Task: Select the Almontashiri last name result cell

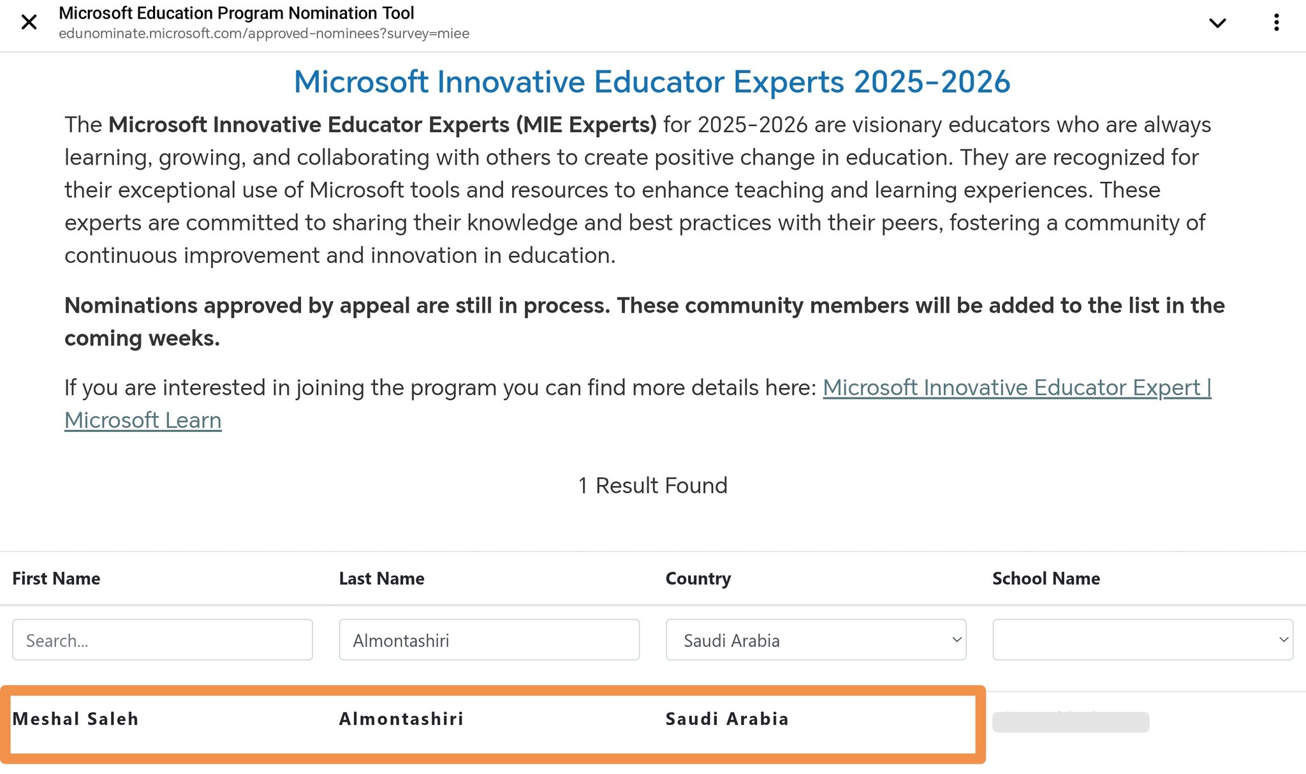Action: 401,719
